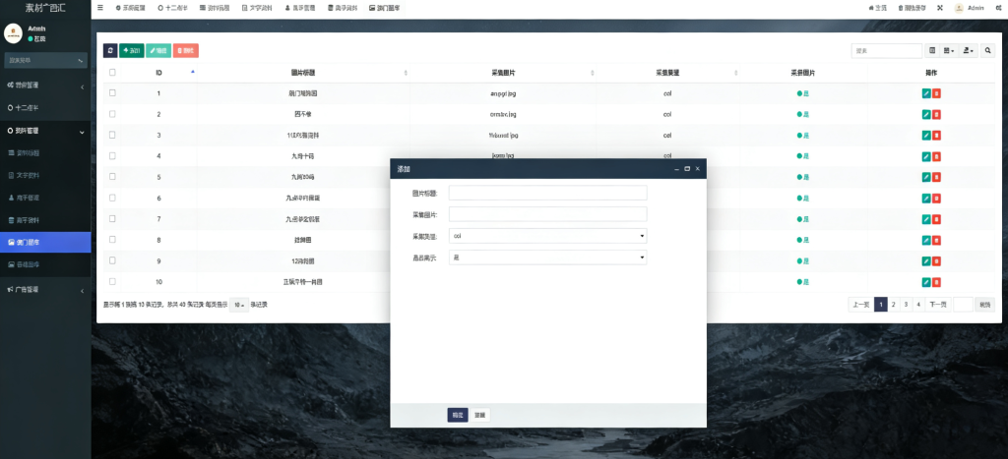Expand the bullhorn sidebar menu at the bottom
1008x459 pixels.
point(45,290)
